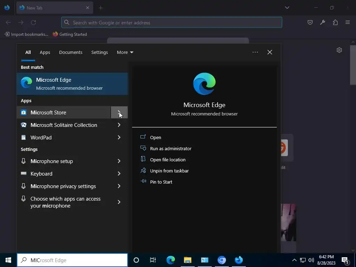This screenshot has width=356, height=267.
Task: Click the Windows Start button
Action: pos(8,260)
